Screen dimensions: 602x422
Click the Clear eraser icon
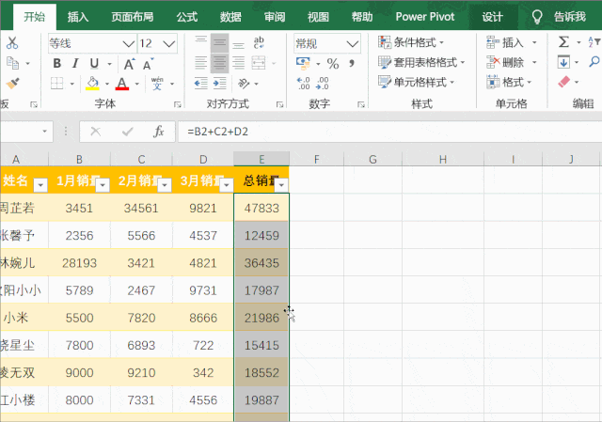click(x=563, y=82)
